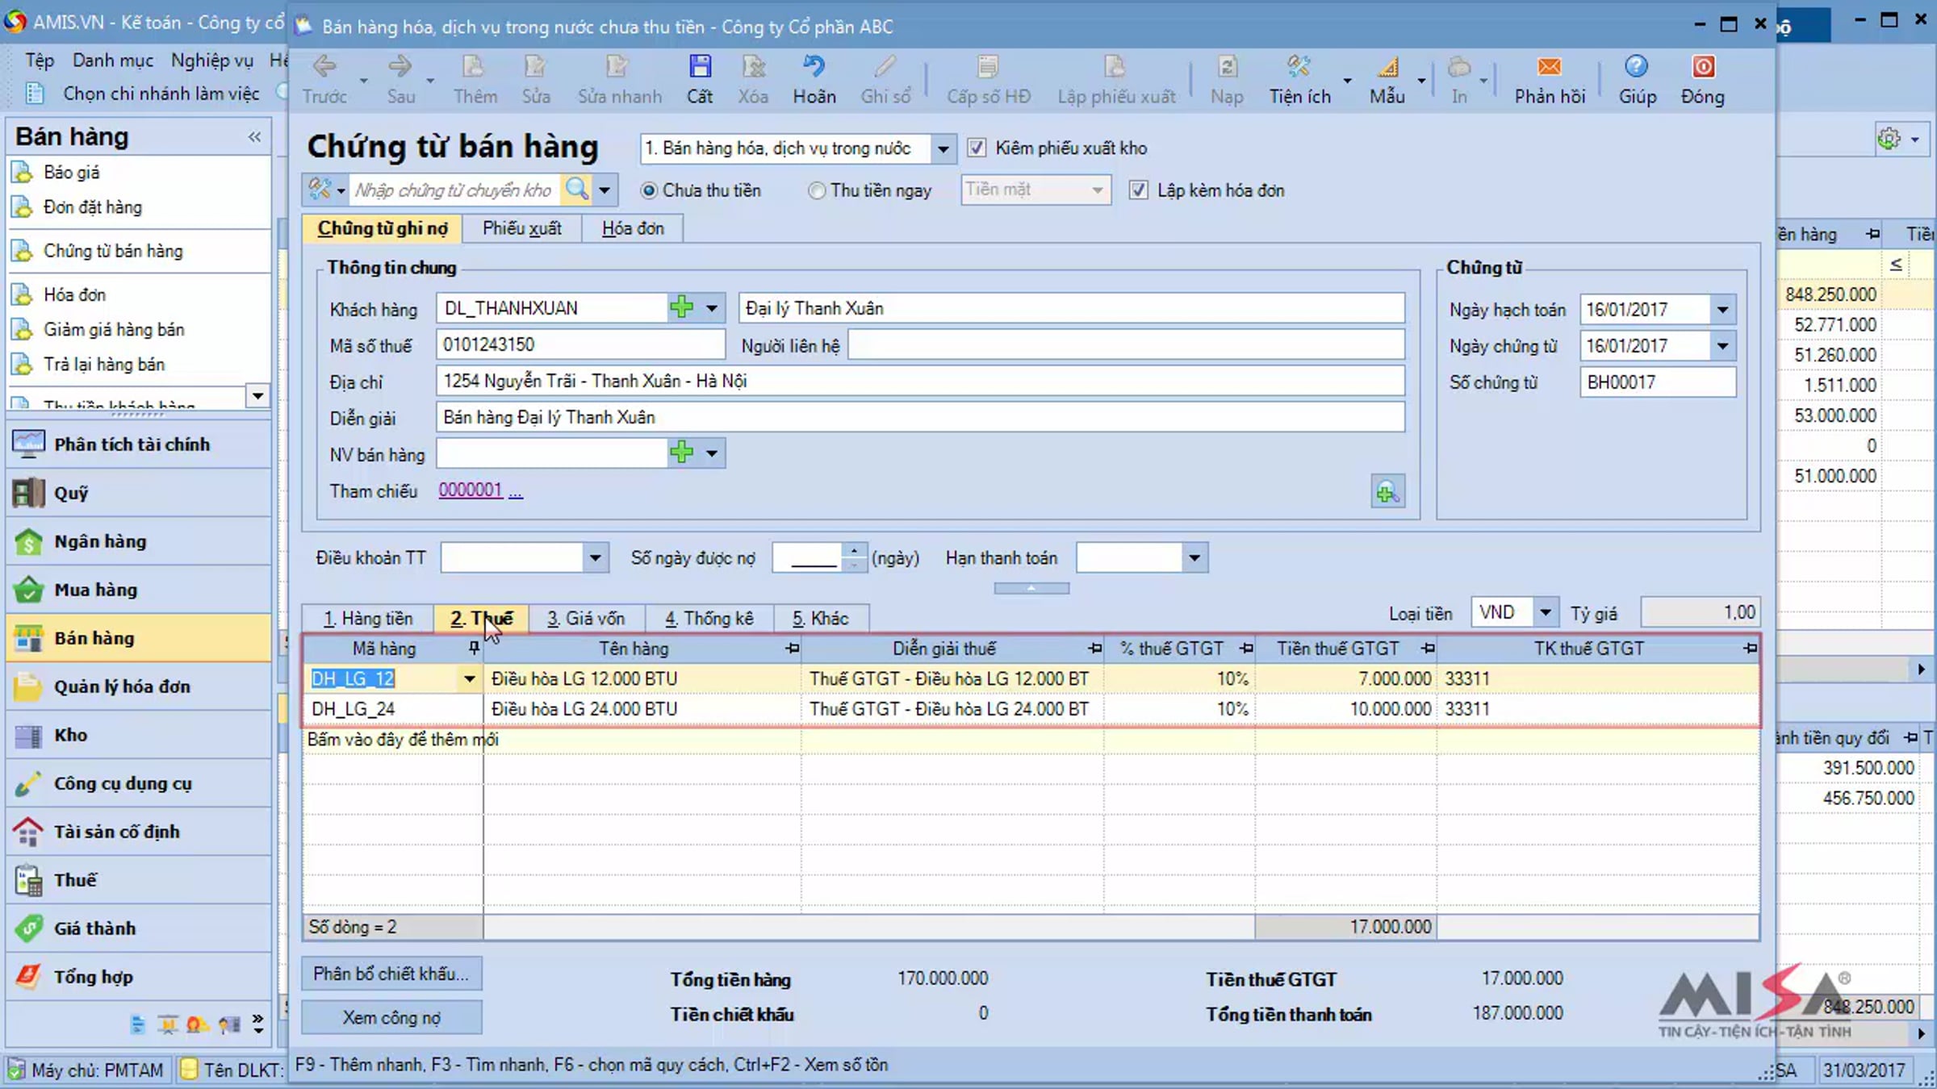The image size is (1937, 1089).
Task: Expand the sales voucher type dropdown
Action: tap(942, 148)
